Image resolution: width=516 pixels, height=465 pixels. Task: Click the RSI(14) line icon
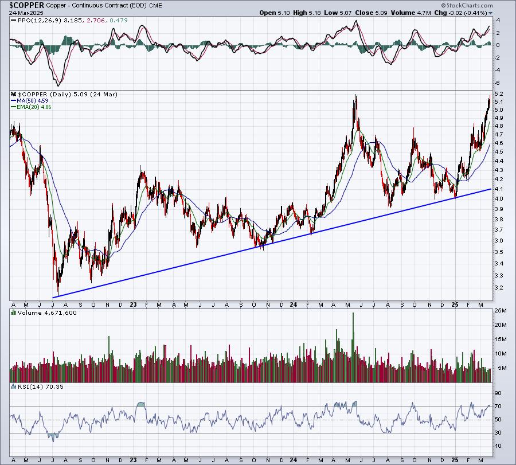tap(14, 386)
